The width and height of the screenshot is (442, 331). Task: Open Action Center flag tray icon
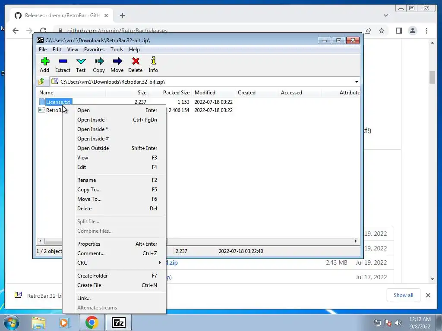(x=388, y=323)
